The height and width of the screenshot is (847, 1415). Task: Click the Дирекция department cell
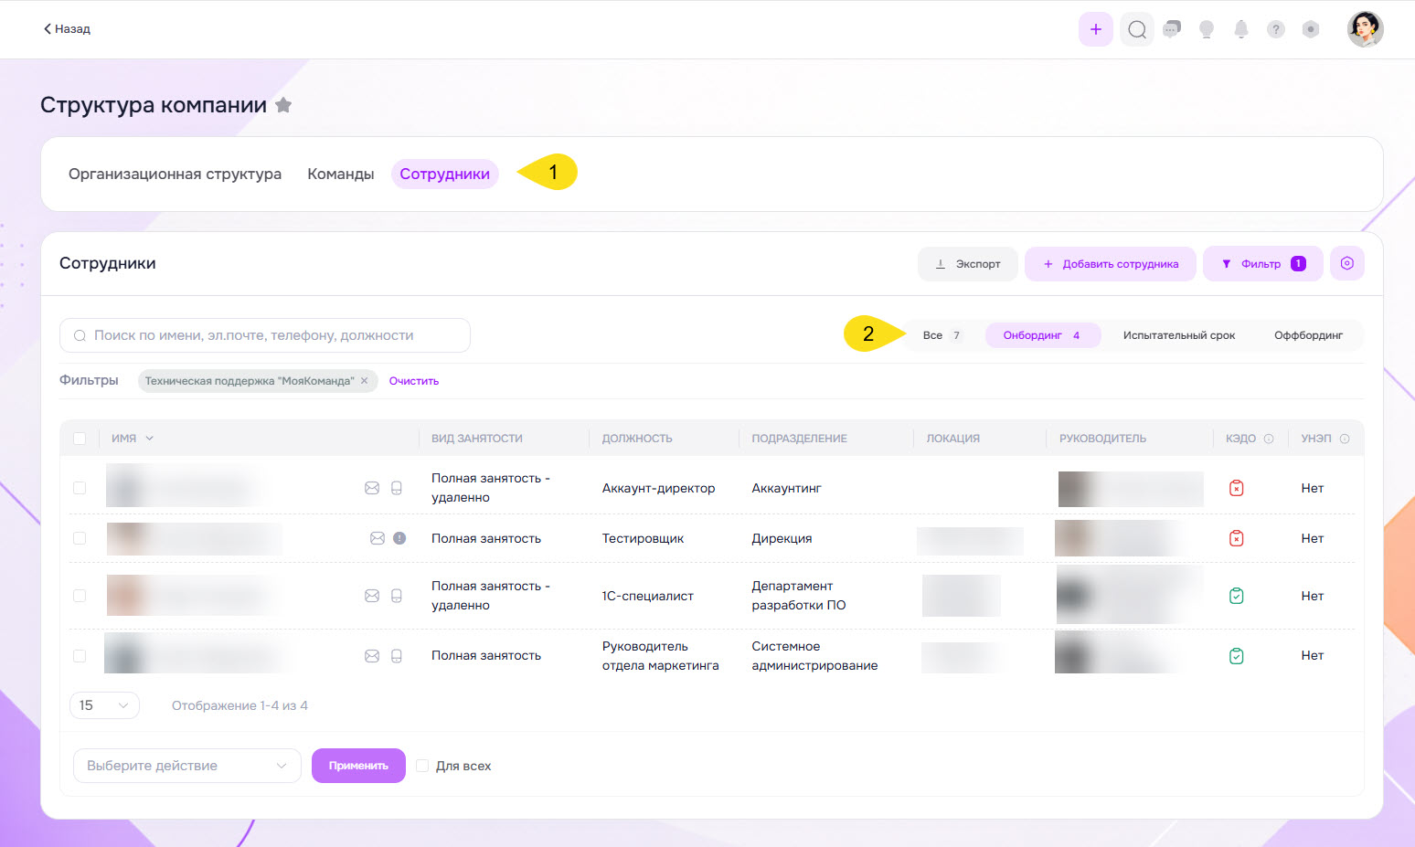782,538
